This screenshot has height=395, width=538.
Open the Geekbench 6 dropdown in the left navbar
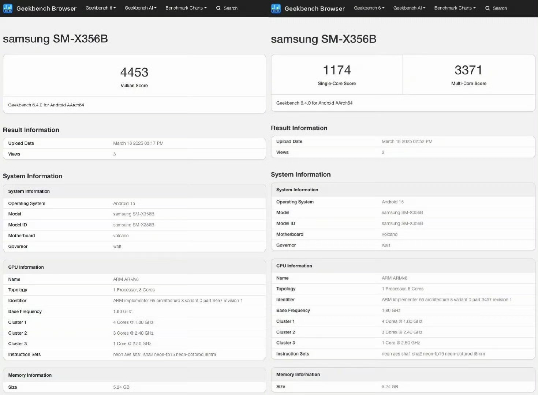tap(100, 8)
